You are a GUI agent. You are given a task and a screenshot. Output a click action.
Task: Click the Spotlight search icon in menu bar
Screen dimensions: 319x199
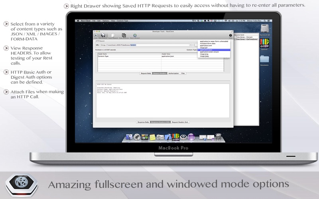pyautogui.click(x=265, y=21)
